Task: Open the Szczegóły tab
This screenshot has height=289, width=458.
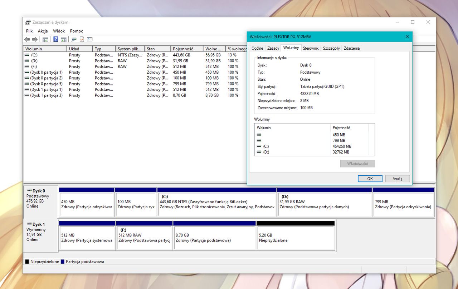Action: coord(331,48)
